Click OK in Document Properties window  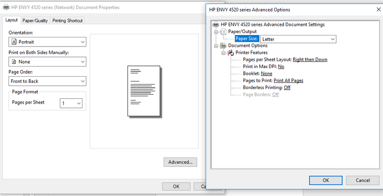(x=176, y=186)
